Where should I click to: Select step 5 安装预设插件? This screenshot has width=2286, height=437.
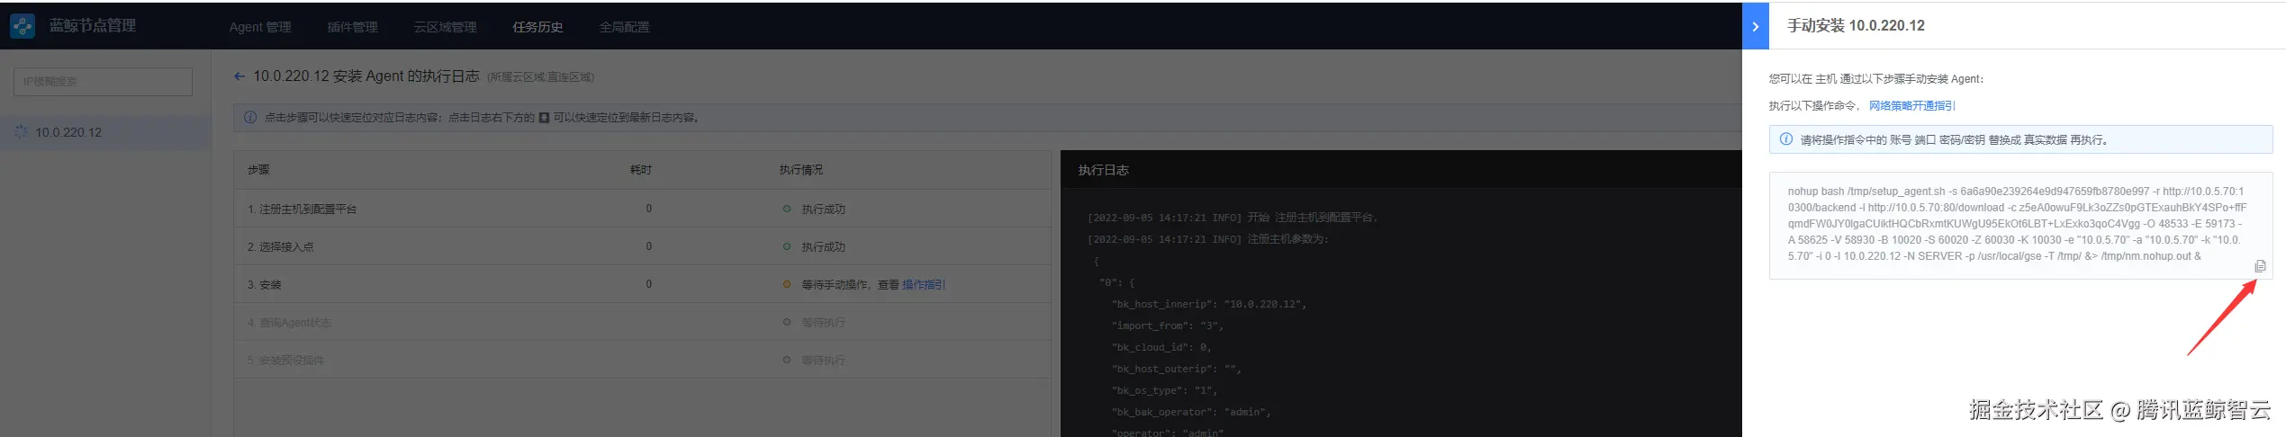641,360
